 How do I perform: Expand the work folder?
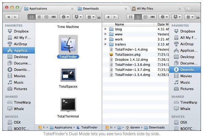(105, 39)
